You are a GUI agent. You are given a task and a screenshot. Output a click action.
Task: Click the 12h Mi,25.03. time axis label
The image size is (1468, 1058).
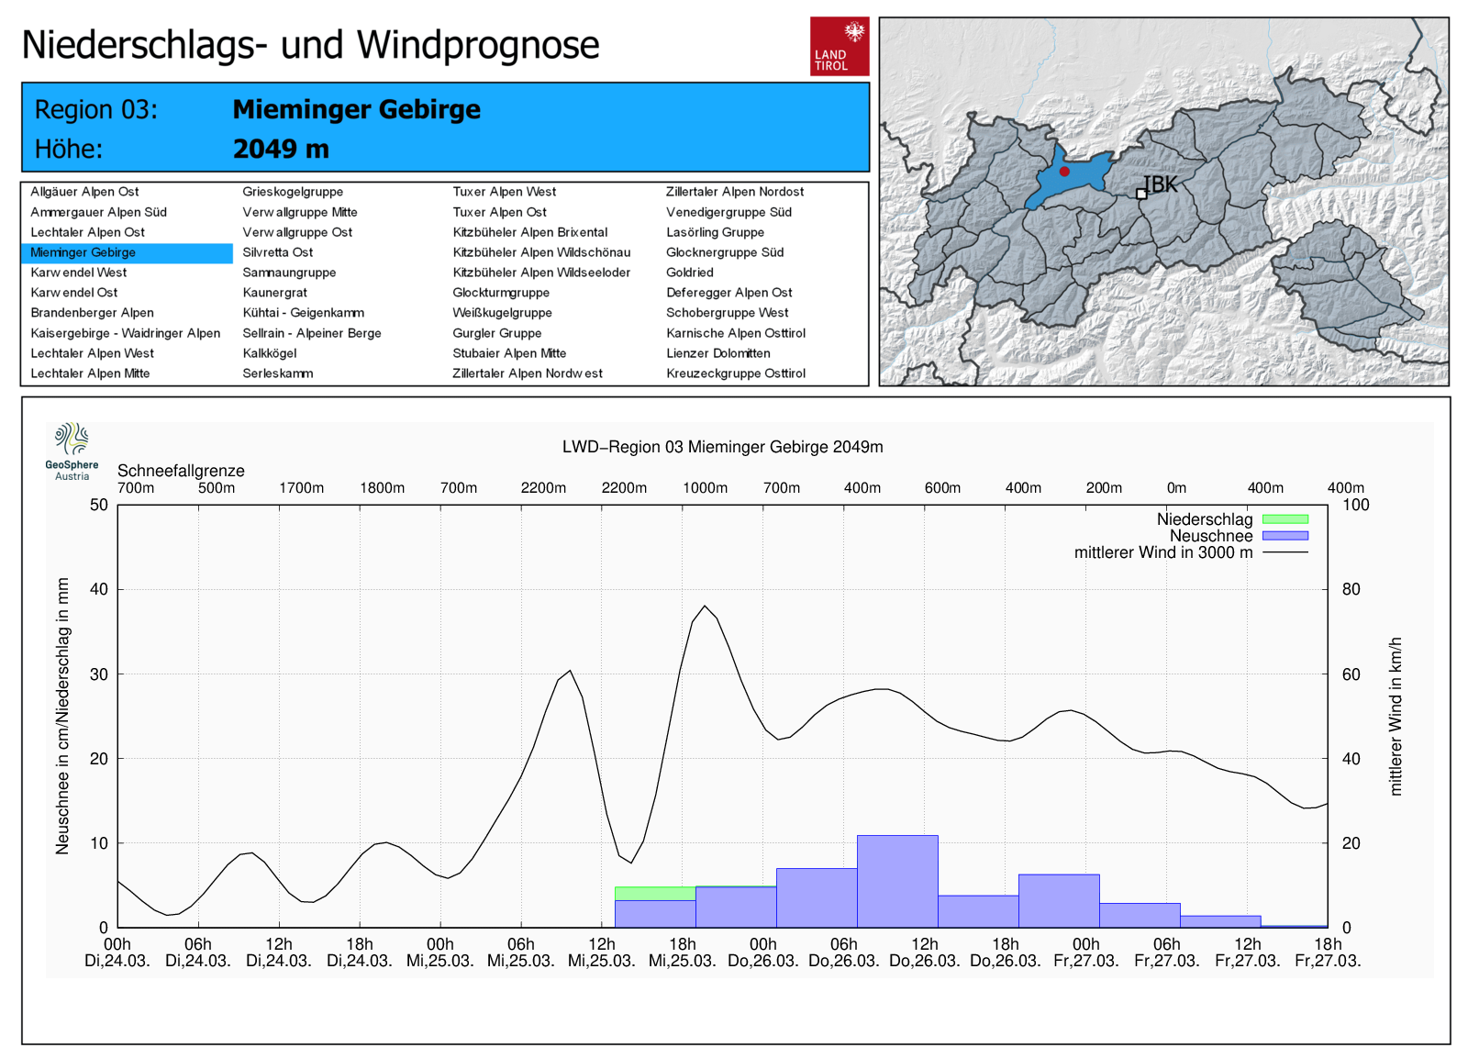[x=602, y=952]
